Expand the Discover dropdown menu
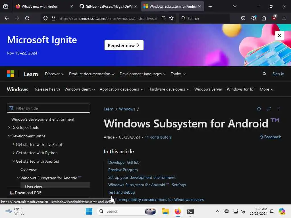This screenshot has height=218, width=291. (54, 74)
